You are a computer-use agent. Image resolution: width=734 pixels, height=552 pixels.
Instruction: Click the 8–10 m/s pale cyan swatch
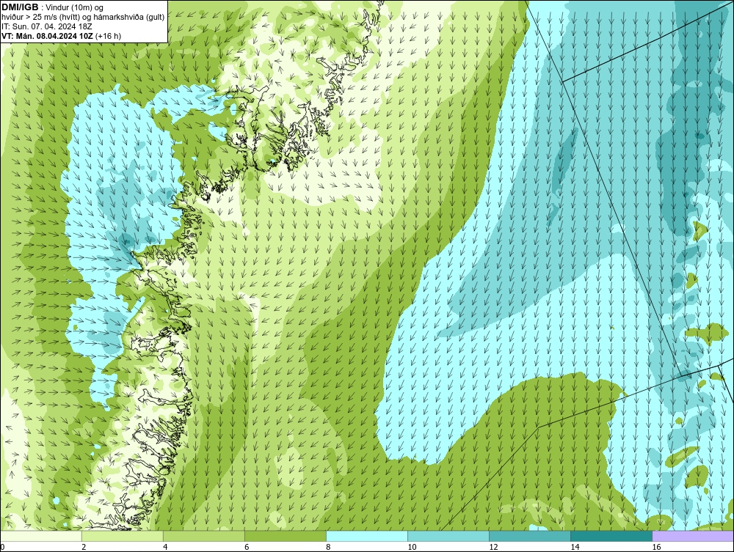click(367, 536)
